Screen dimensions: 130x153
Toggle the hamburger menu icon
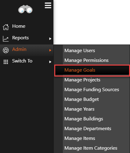point(48,5)
